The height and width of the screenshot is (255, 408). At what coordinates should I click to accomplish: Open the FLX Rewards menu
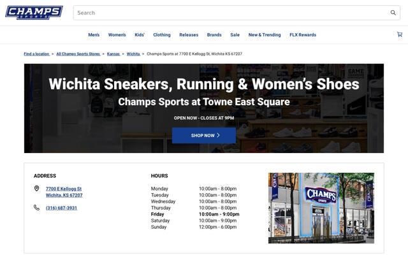point(303,35)
